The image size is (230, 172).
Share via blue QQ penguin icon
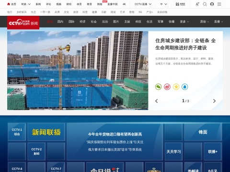[185, 87]
